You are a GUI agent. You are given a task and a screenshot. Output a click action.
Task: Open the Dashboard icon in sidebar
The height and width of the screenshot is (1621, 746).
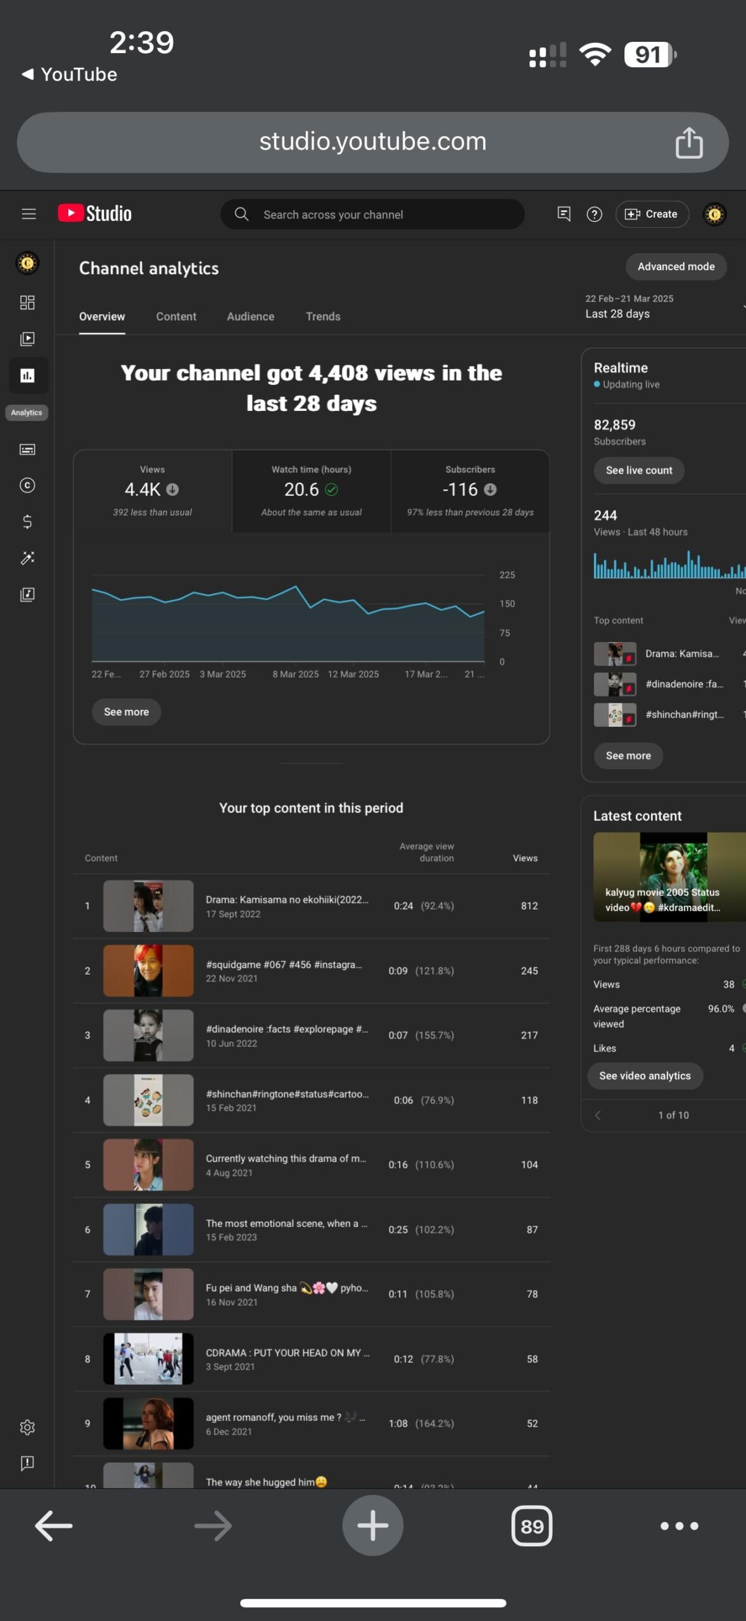click(x=27, y=302)
